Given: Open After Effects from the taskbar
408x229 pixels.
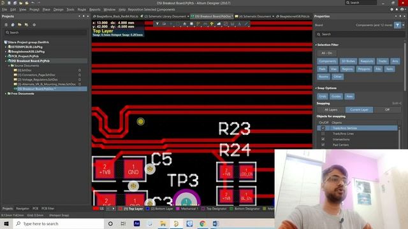Looking at the screenshot, I should coord(136,223).
